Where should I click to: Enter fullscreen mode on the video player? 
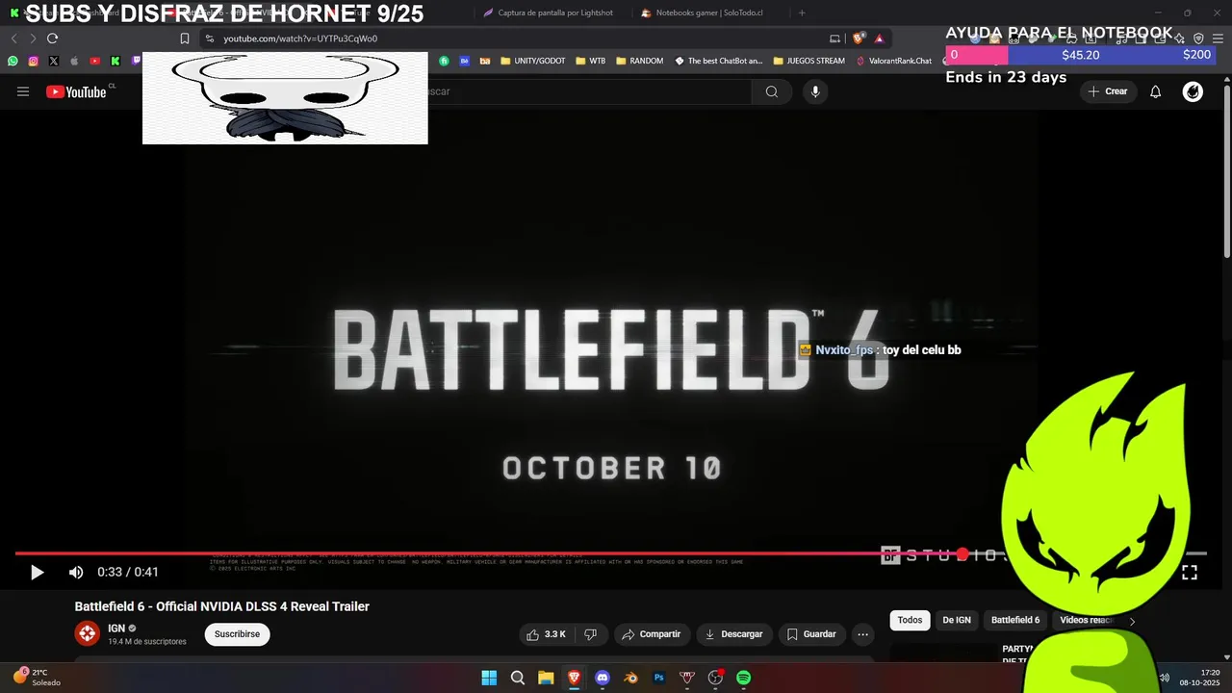coord(1190,573)
